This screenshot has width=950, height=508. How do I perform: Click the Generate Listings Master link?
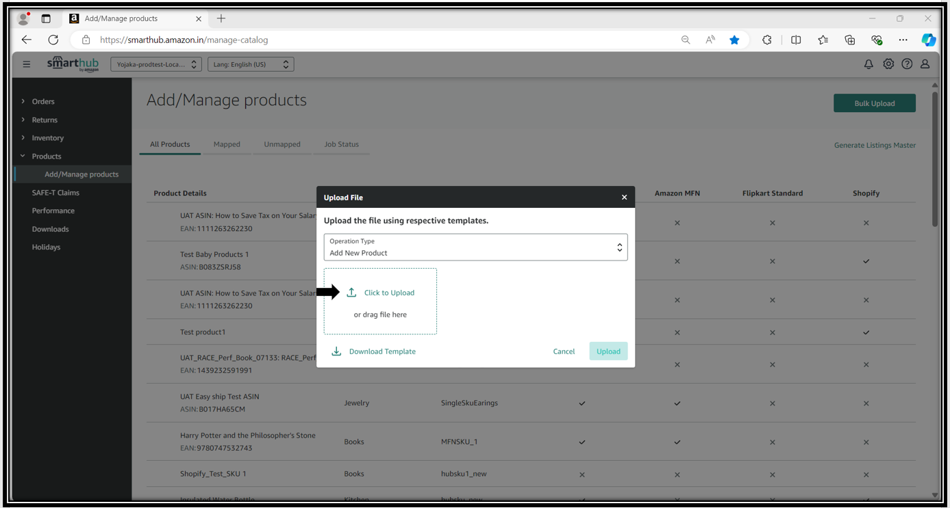click(875, 145)
